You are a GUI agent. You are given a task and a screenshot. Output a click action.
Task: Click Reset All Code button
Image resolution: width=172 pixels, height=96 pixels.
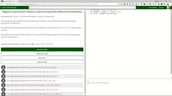pyautogui.click(x=42, y=54)
